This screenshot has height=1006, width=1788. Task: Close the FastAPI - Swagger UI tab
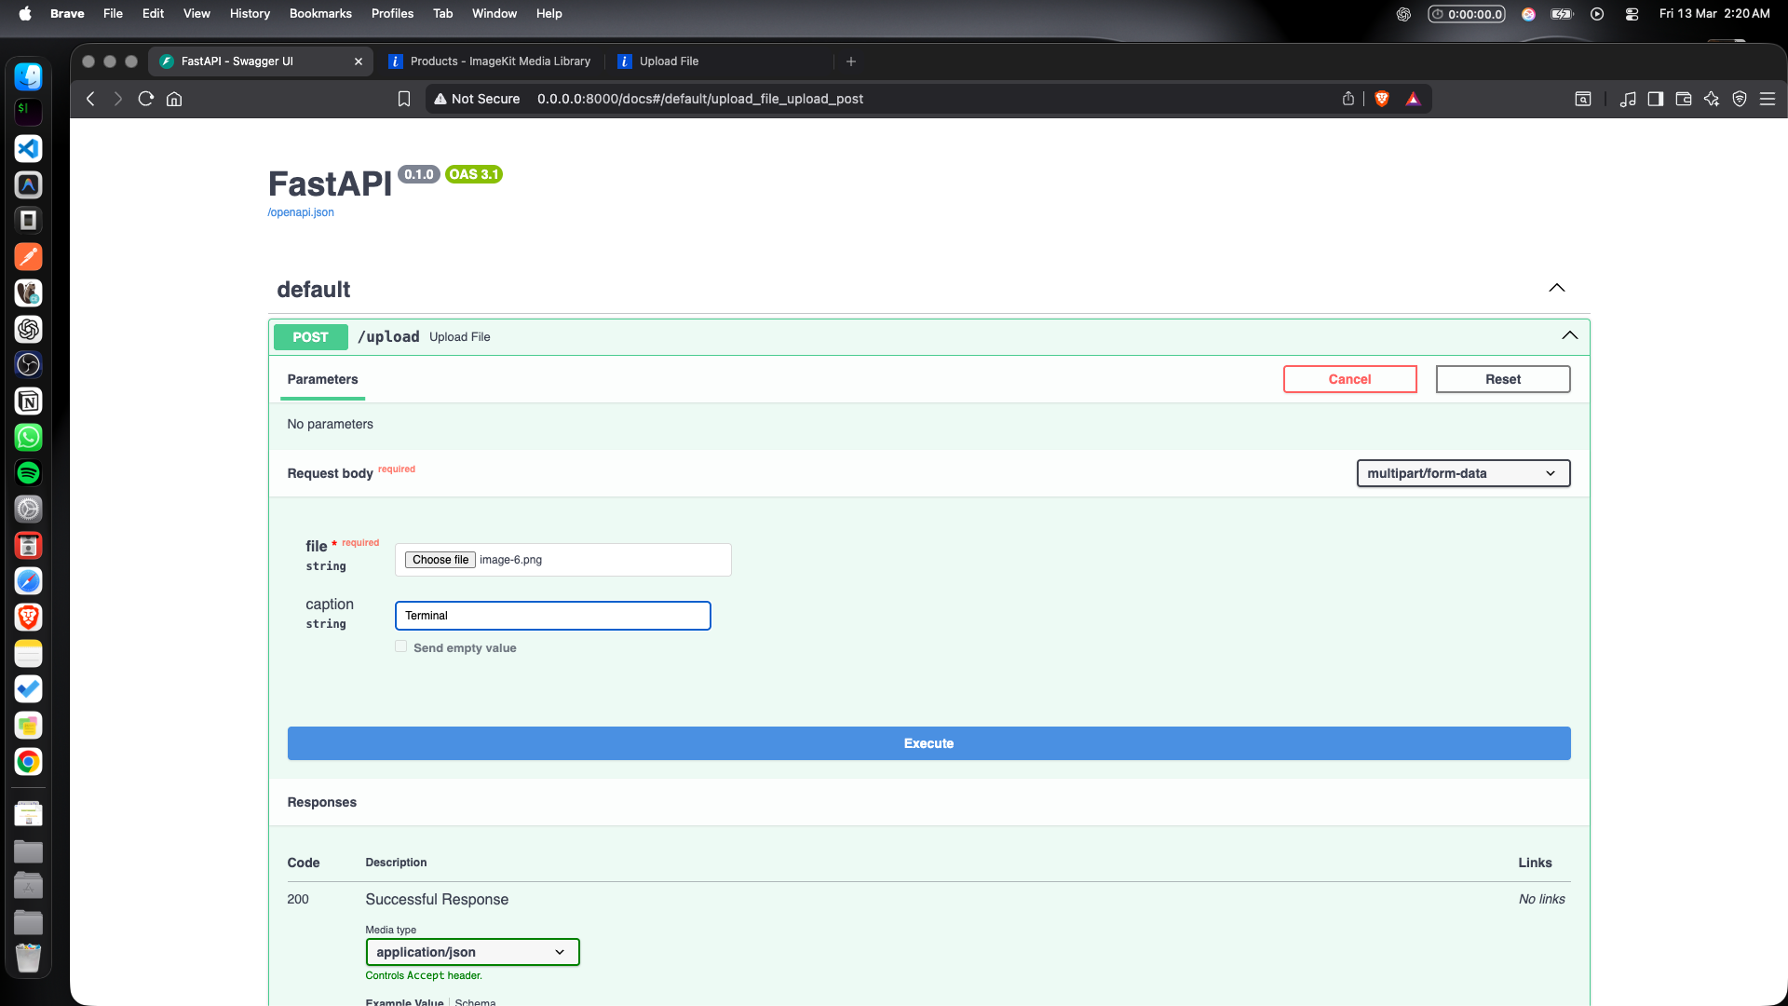click(359, 61)
